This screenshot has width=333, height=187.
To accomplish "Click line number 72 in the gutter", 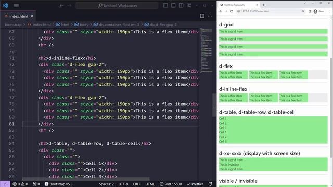I will point(11,64).
